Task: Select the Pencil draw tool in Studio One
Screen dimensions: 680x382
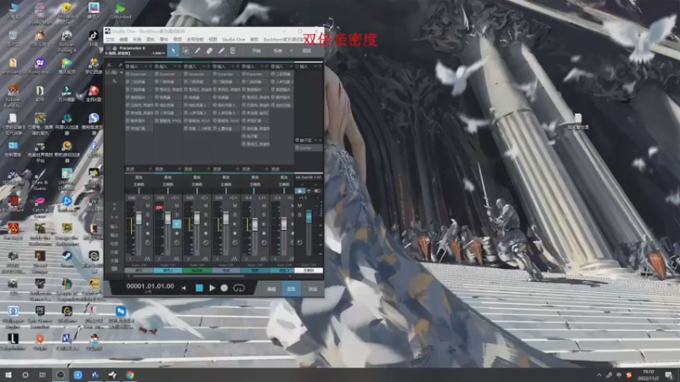Action: point(197,51)
